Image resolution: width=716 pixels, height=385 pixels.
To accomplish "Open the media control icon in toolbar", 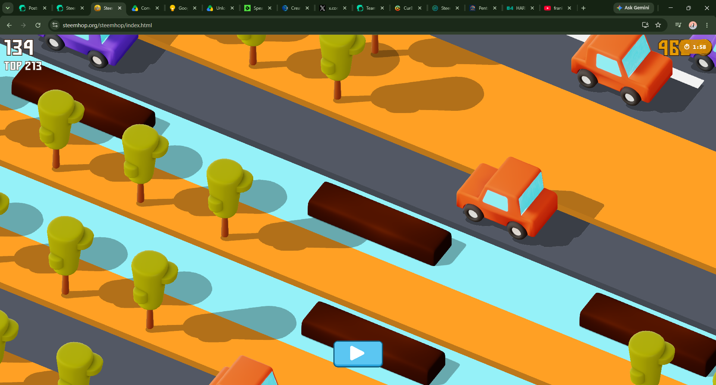I will (x=678, y=25).
